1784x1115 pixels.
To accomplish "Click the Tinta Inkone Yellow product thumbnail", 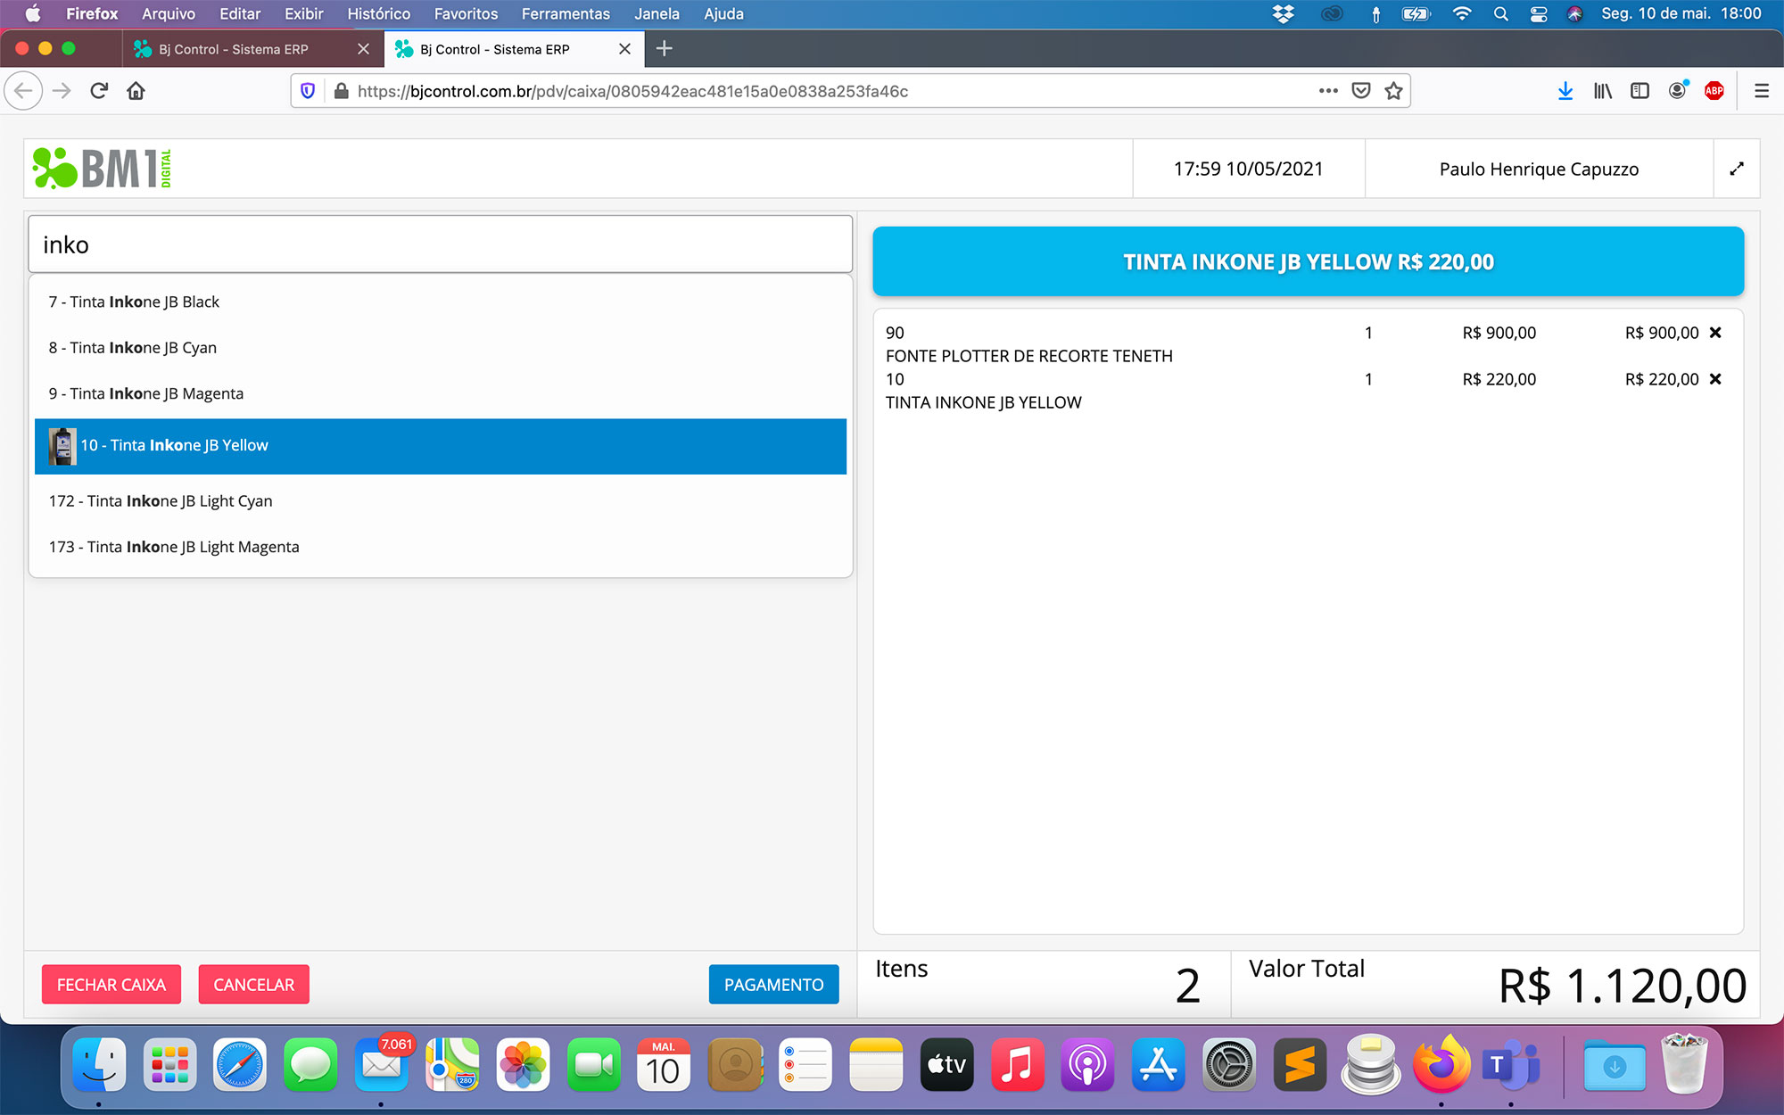I will [x=62, y=446].
